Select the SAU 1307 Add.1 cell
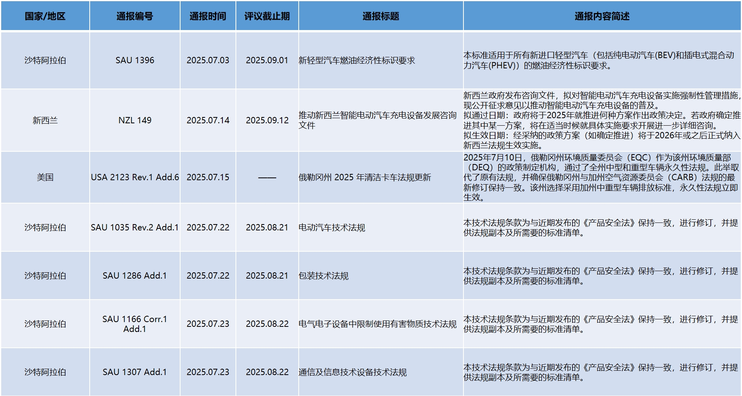The image size is (742, 396). pyautogui.click(x=135, y=372)
